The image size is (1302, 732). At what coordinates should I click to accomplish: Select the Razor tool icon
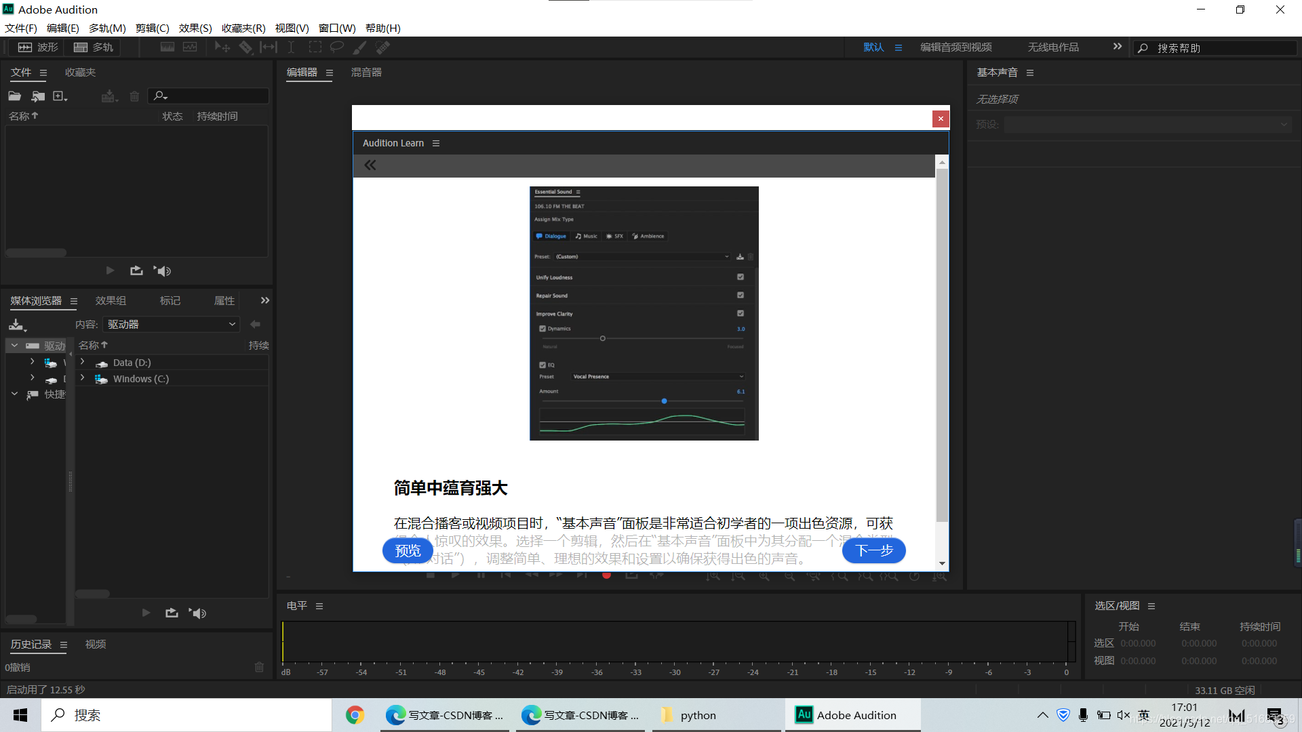pos(245,47)
